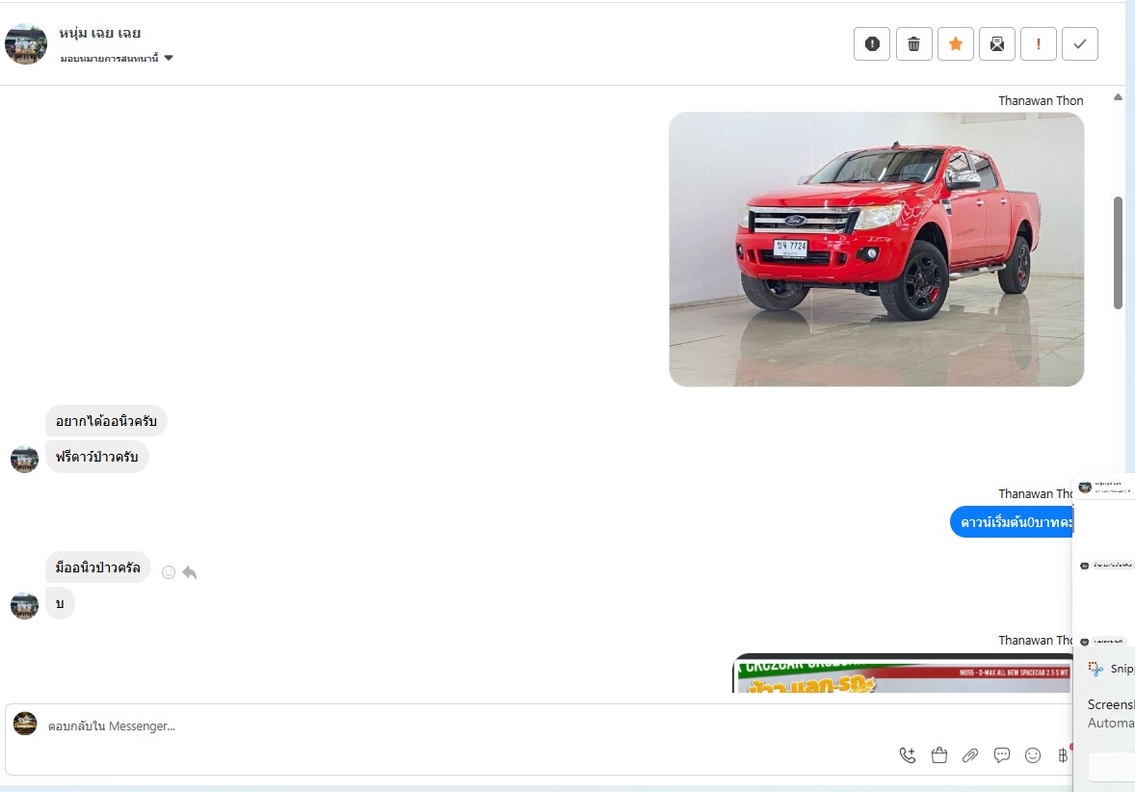Mark the conversation unread with the envelope icon
The image size is (1135, 792).
point(997,44)
